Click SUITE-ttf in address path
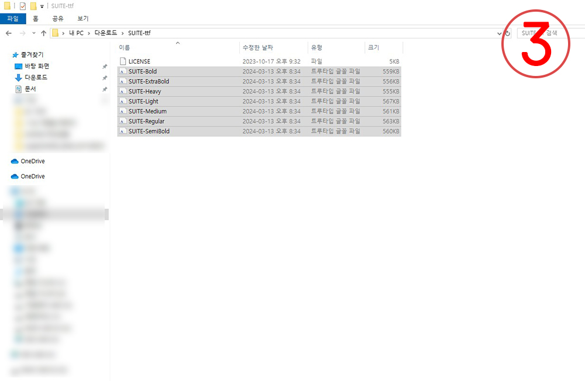Viewport: 585px width, 381px height. click(139, 33)
